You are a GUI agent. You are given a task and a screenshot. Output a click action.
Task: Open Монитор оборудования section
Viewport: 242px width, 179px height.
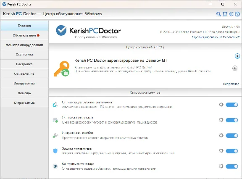click(24, 45)
